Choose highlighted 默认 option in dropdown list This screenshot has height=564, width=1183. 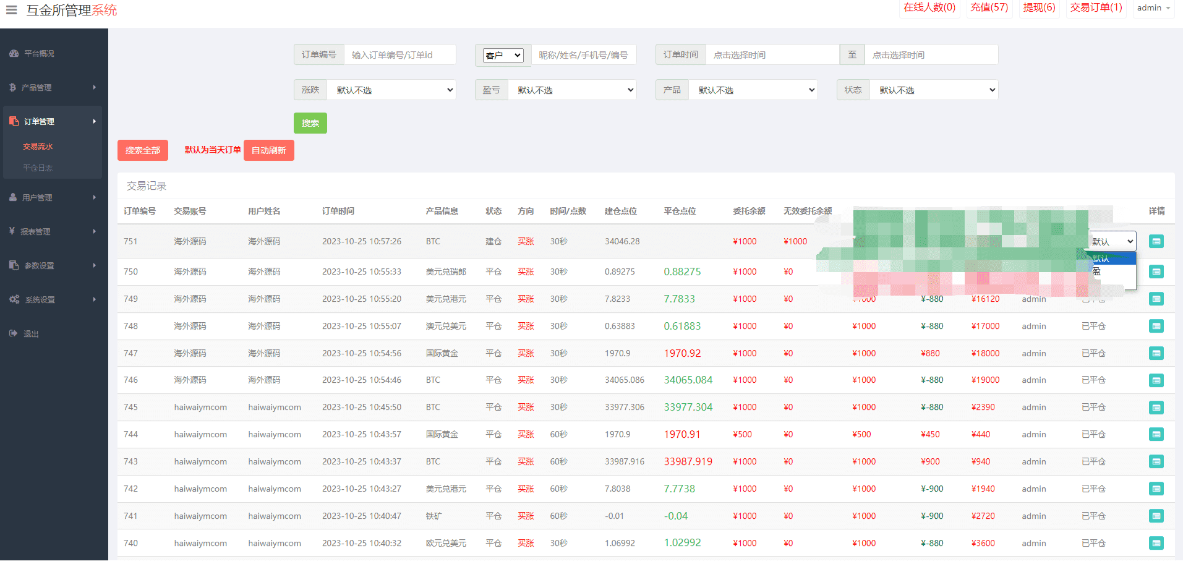pos(1113,258)
